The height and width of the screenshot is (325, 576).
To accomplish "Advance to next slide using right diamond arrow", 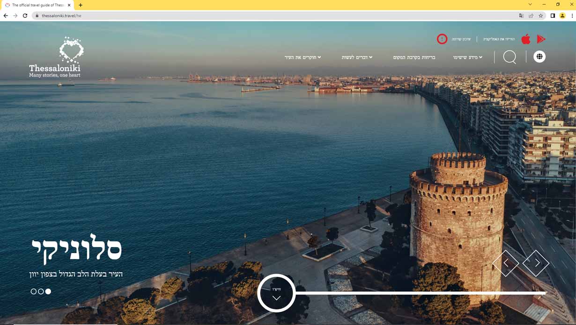I will (536, 263).
